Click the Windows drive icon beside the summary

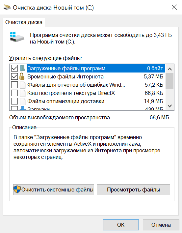pyautogui.click(x=17, y=37)
